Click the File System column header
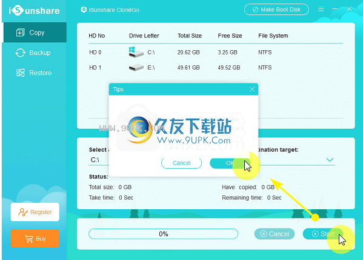 tap(273, 36)
